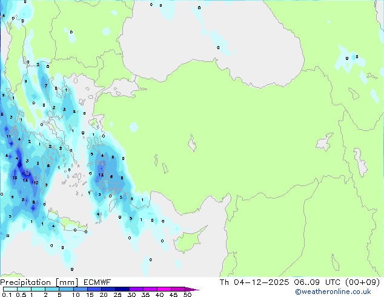Click the 20–25 mm legend color swatch
The image size is (384, 297).
pyautogui.click(x=108, y=289)
